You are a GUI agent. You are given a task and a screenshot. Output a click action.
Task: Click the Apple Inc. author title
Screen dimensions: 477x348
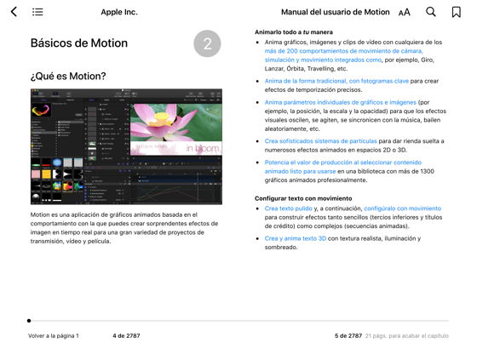tap(119, 12)
